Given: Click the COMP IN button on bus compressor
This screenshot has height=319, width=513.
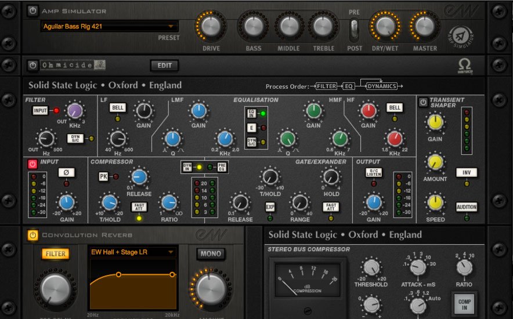Looking at the screenshot, I should point(464,304).
